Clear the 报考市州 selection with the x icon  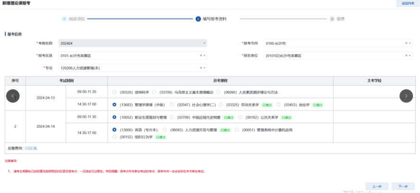click(406, 43)
